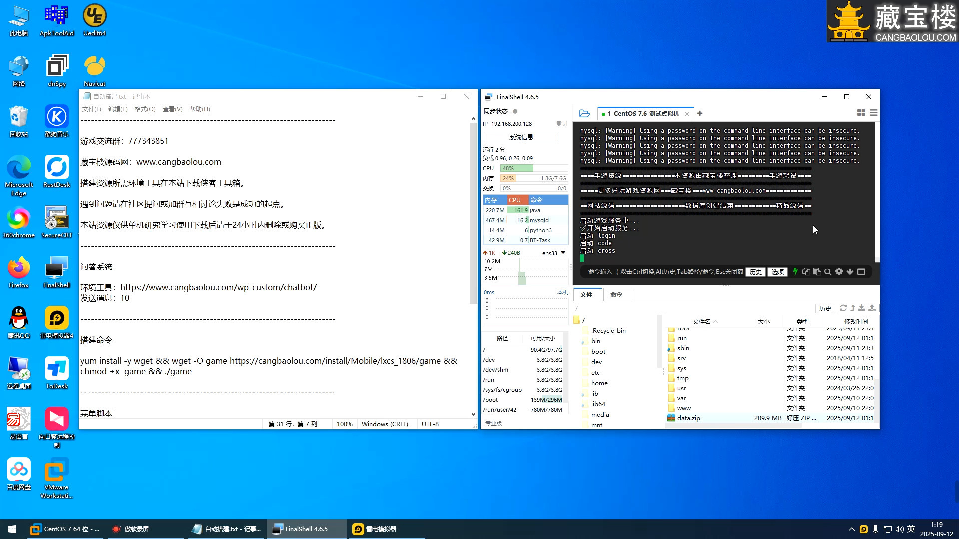
Task: Open dnSpy desktop icon
Action: coord(56,71)
